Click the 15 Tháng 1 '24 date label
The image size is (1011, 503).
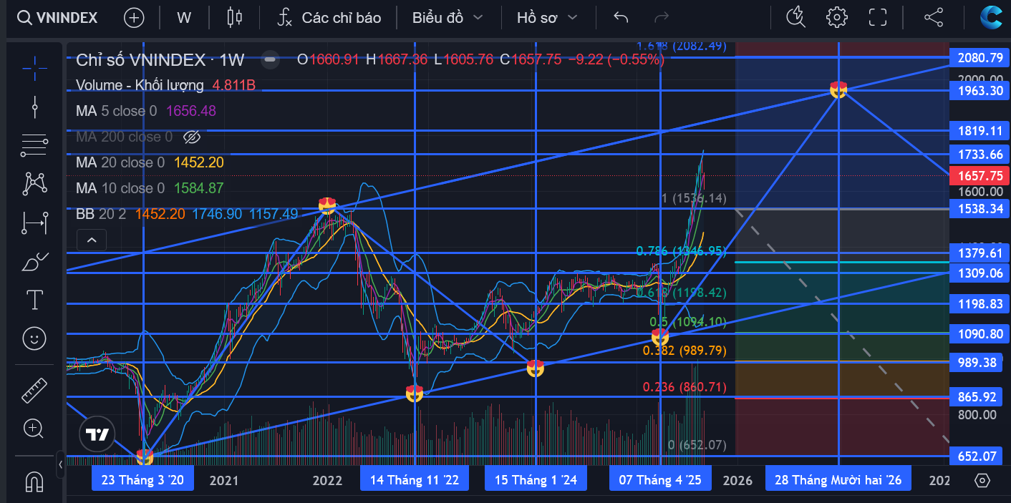click(536, 479)
